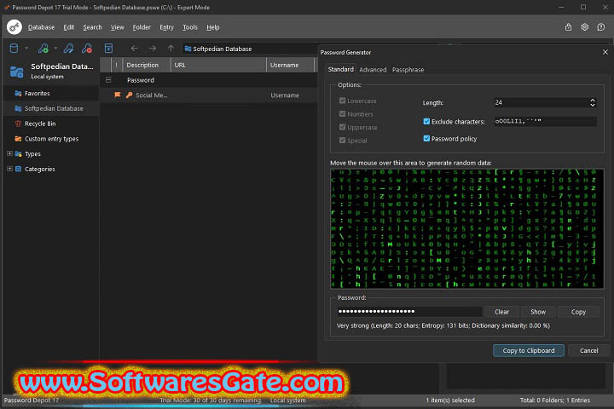
Task: Click the delete entry key icon
Action: tap(87, 48)
